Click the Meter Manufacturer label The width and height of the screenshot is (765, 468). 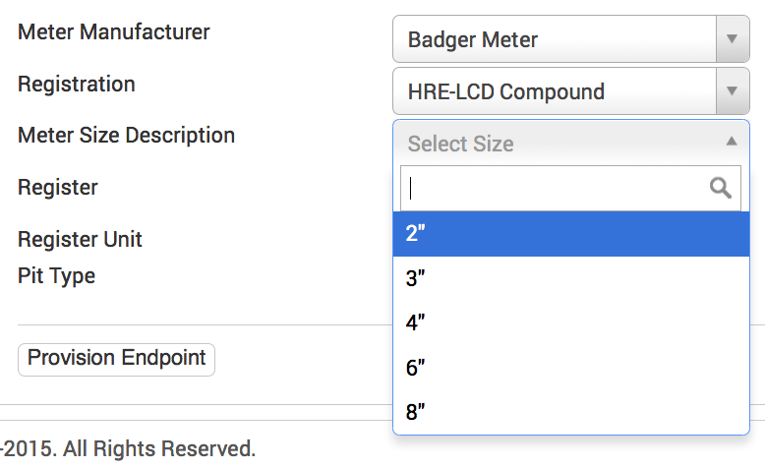114,31
